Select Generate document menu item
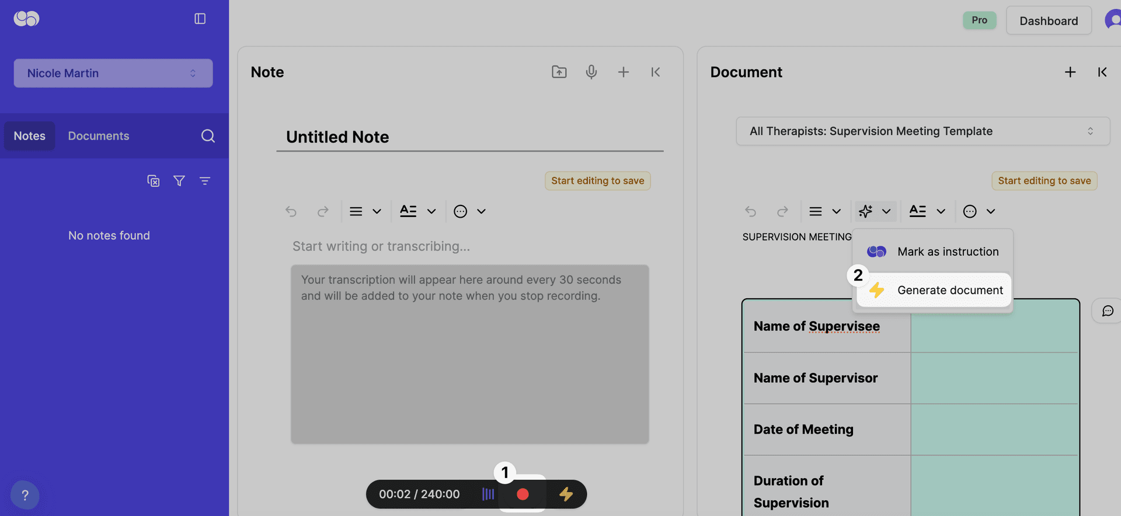1121x516 pixels. coord(933,290)
